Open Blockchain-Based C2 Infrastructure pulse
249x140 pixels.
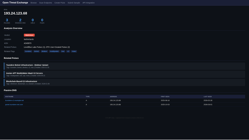[x=21, y=81]
